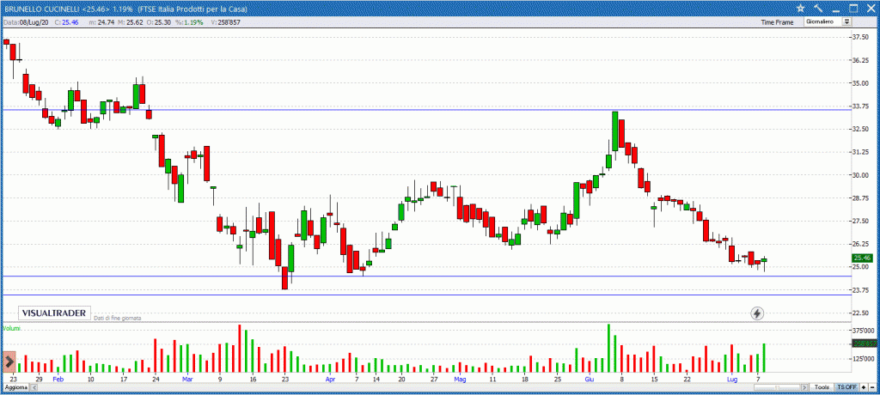Select the blue horizontal line near 24.50
Viewport: 880px width, 395px height.
coord(426,276)
